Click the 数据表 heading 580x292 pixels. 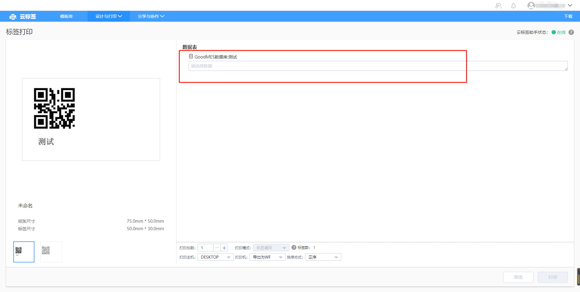[x=190, y=47]
